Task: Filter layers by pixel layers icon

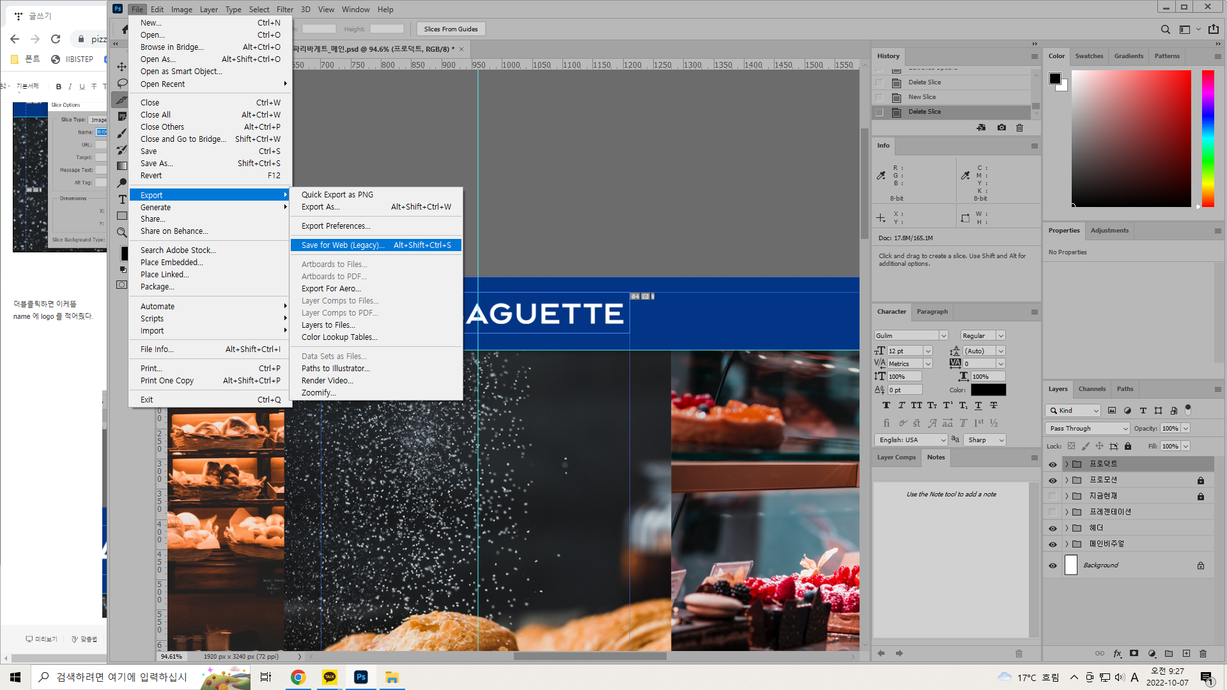Action: coord(1112,410)
